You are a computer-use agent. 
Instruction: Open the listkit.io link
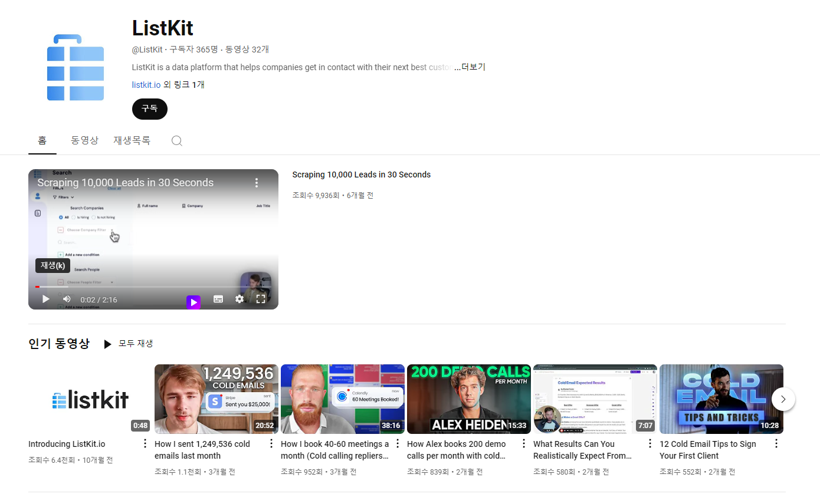coord(146,85)
